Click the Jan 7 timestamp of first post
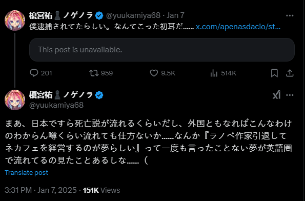 tap(175, 15)
